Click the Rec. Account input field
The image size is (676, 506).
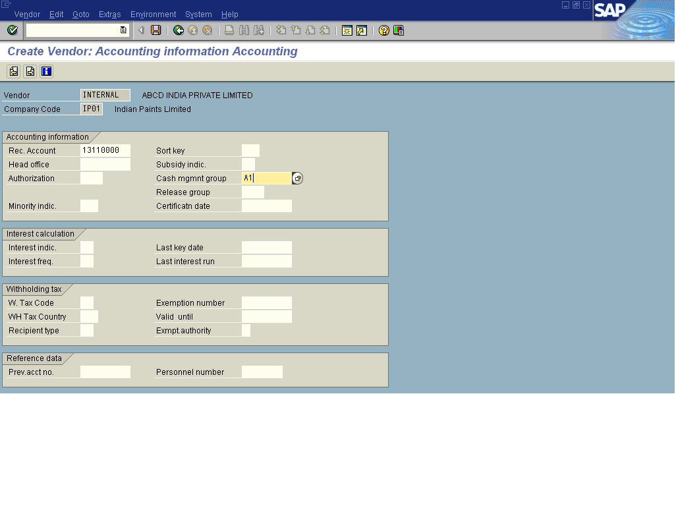coord(105,151)
